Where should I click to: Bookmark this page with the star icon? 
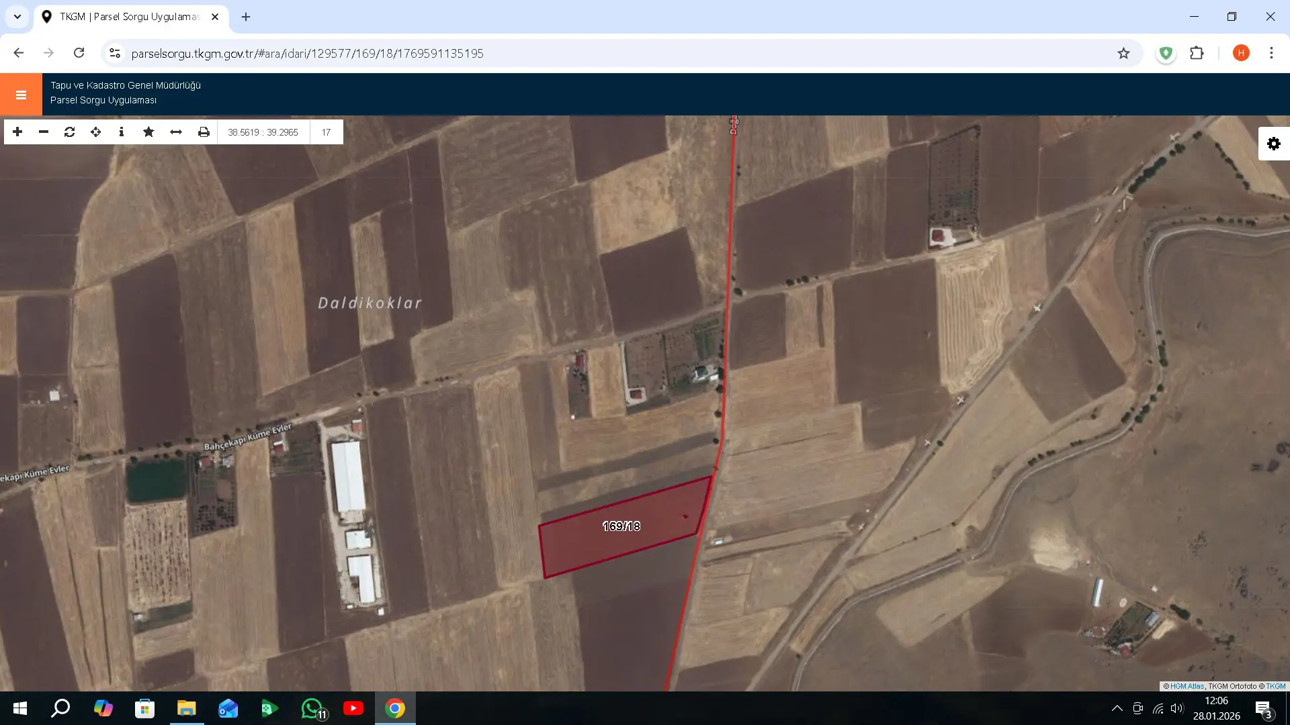[1123, 54]
